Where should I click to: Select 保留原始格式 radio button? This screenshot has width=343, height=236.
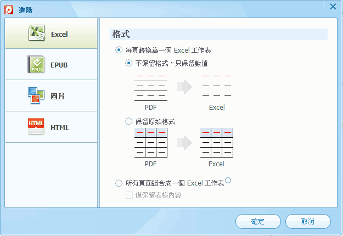click(x=128, y=121)
